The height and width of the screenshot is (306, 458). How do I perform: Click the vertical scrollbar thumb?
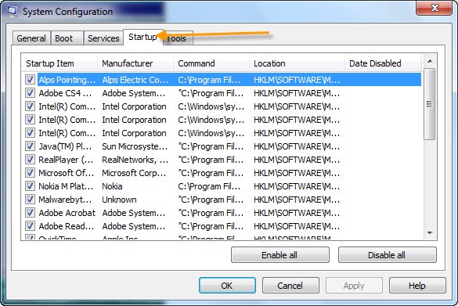(430, 104)
